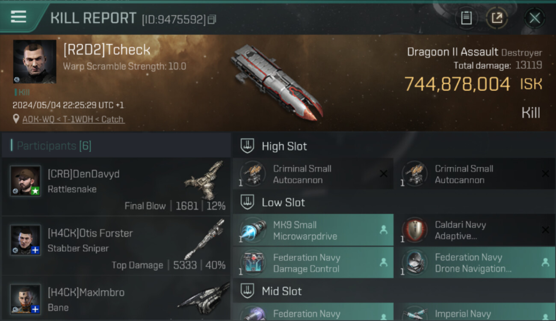This screenshot has height=321, width=556.
Task: Collapse the Mid Slot section header
Action: click(394, 291)
